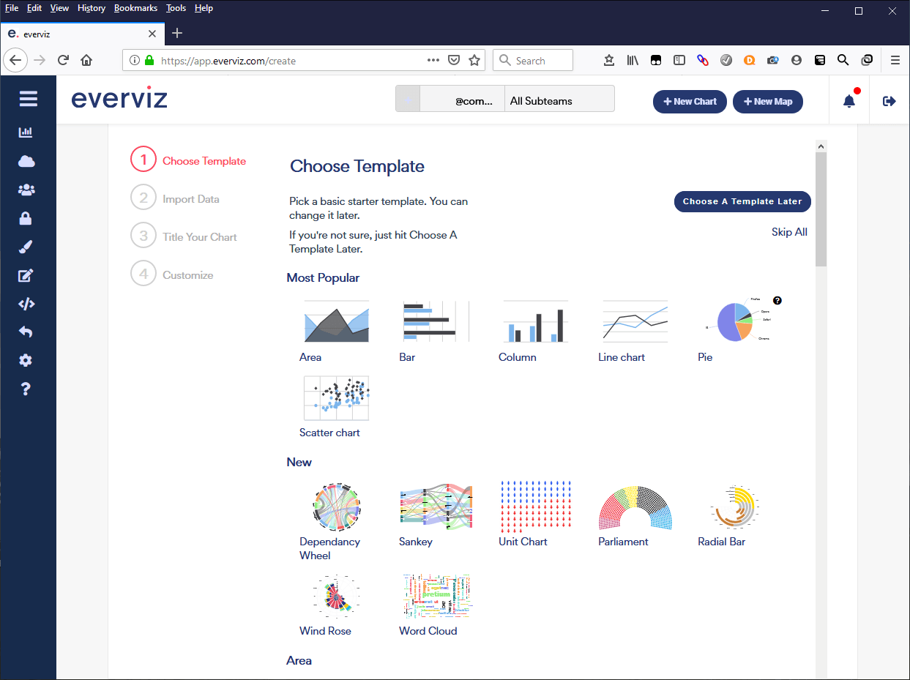
Task: Open the charts dashboard from the sidebar
Action: click(26, 132)
